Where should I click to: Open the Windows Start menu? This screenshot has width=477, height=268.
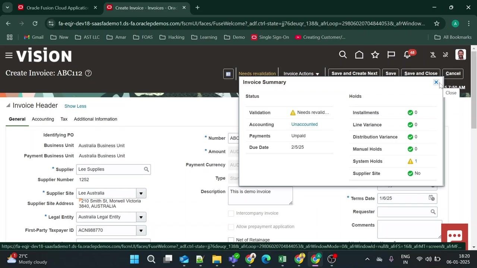coord(135,259)
